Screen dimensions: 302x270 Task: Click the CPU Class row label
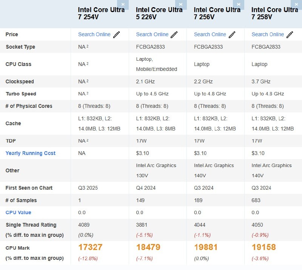click(18, 64)
